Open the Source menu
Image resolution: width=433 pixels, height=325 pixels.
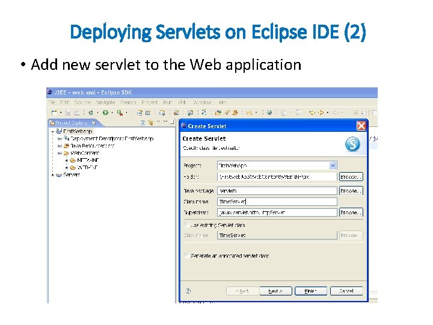point(82,102)
